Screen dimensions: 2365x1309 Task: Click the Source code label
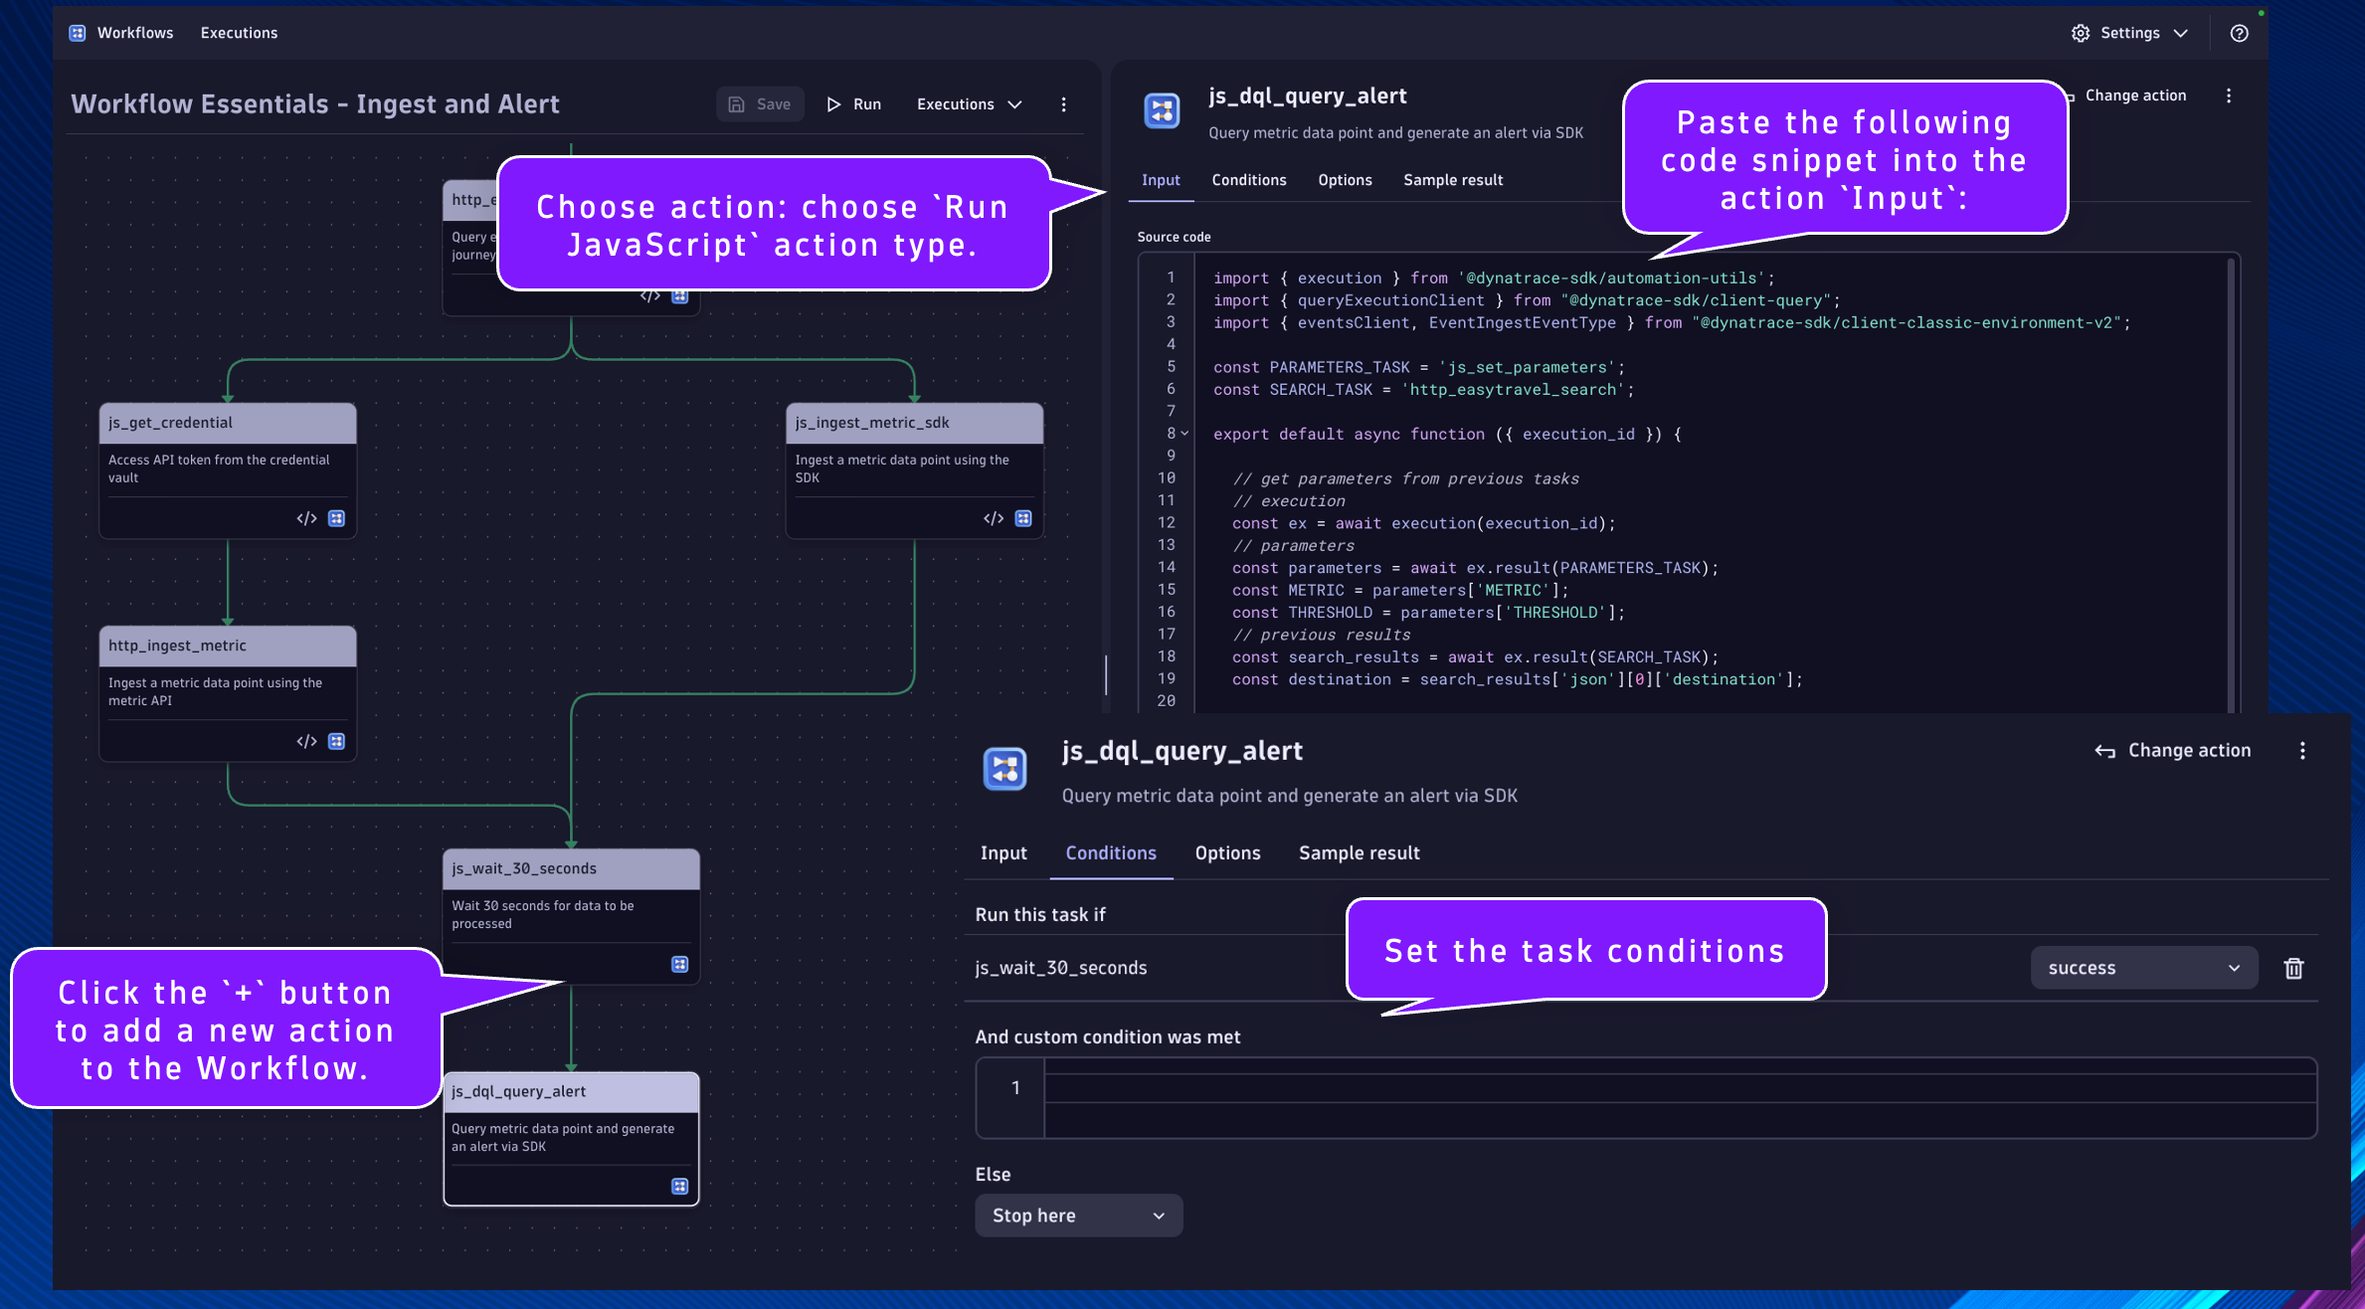[1174, 237]
